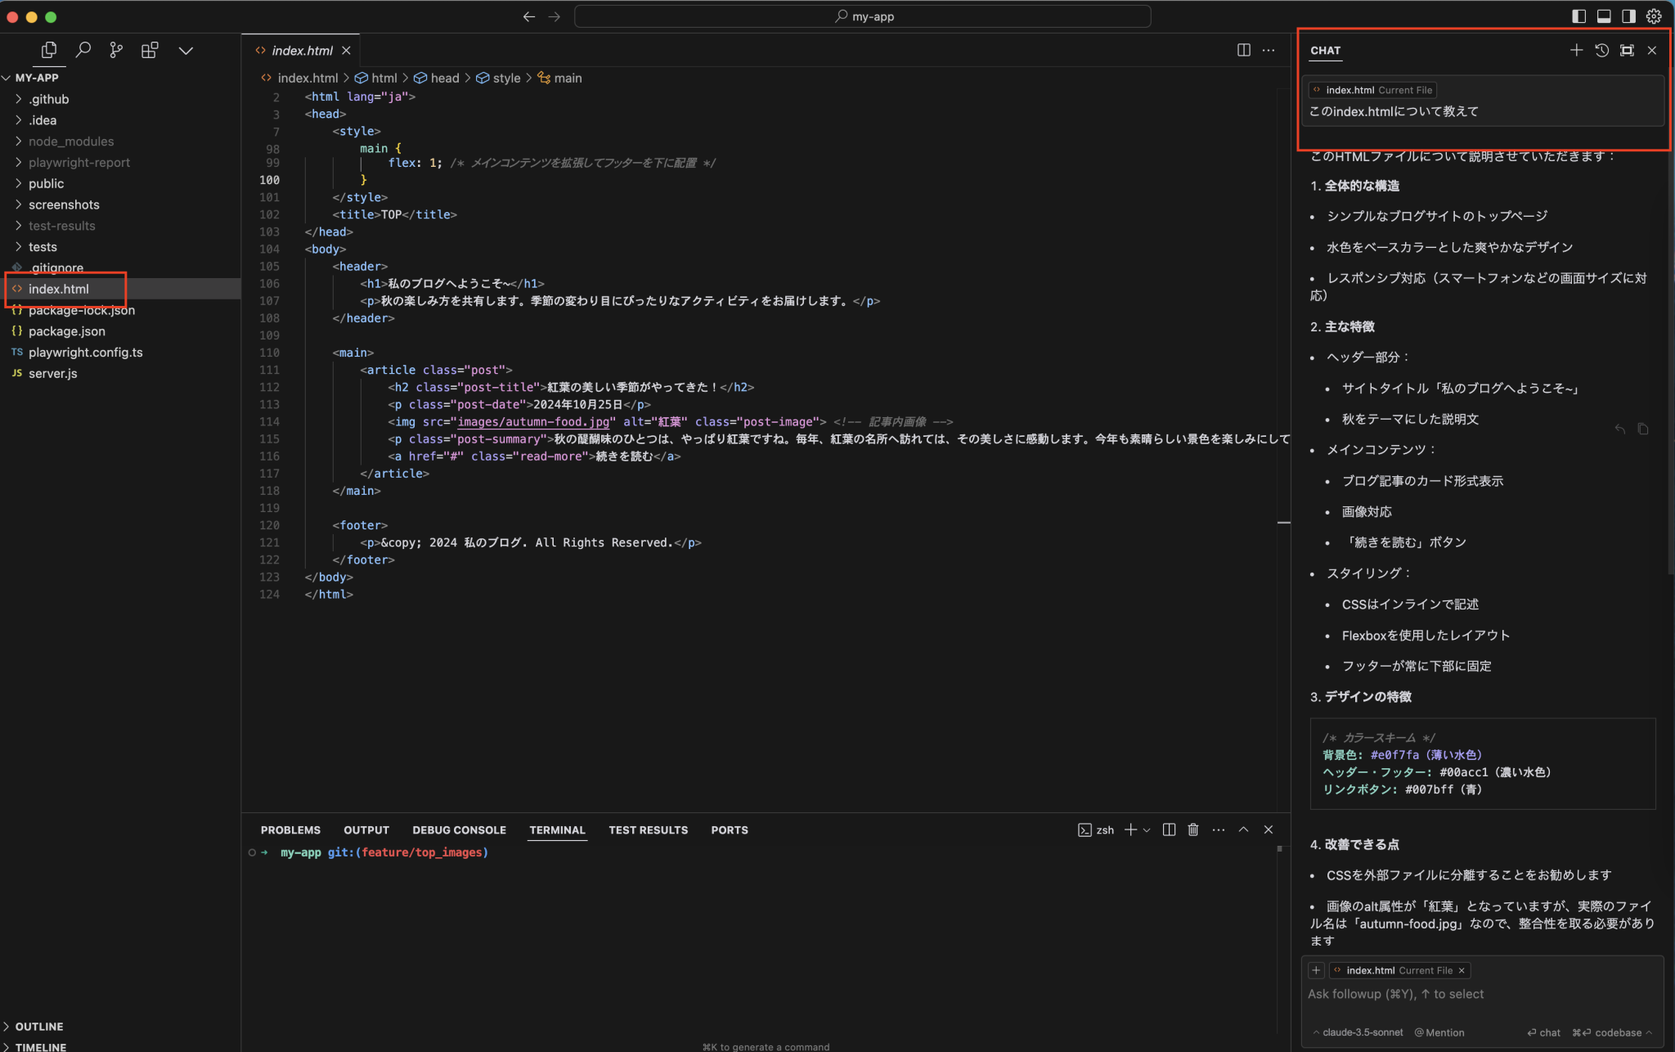Click the my-app command center search box

863,16
